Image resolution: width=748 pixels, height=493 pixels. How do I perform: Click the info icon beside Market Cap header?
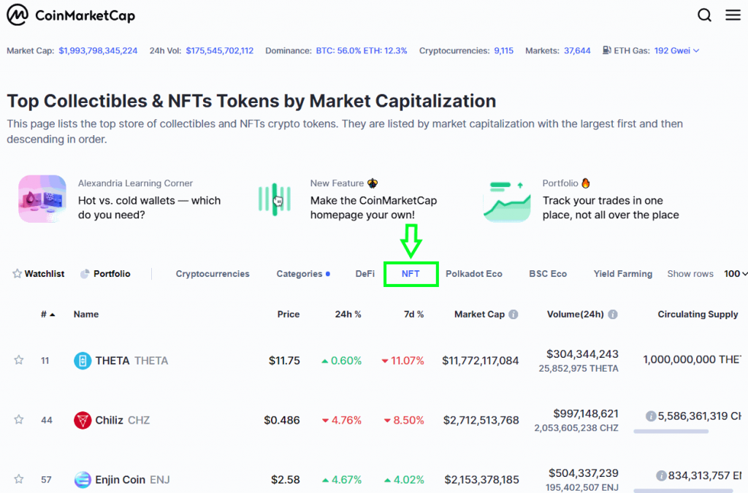(514, 314)
